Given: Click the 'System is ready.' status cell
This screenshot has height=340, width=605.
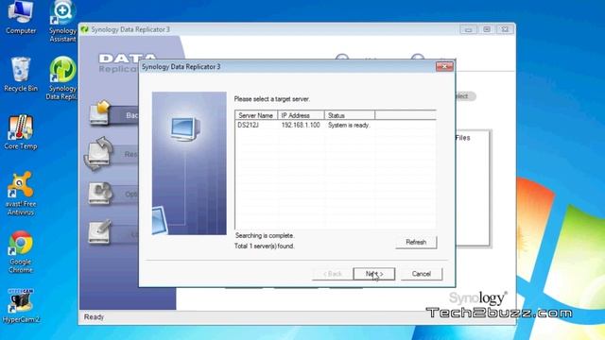Looking at the screenshot, I should (349, 126).
